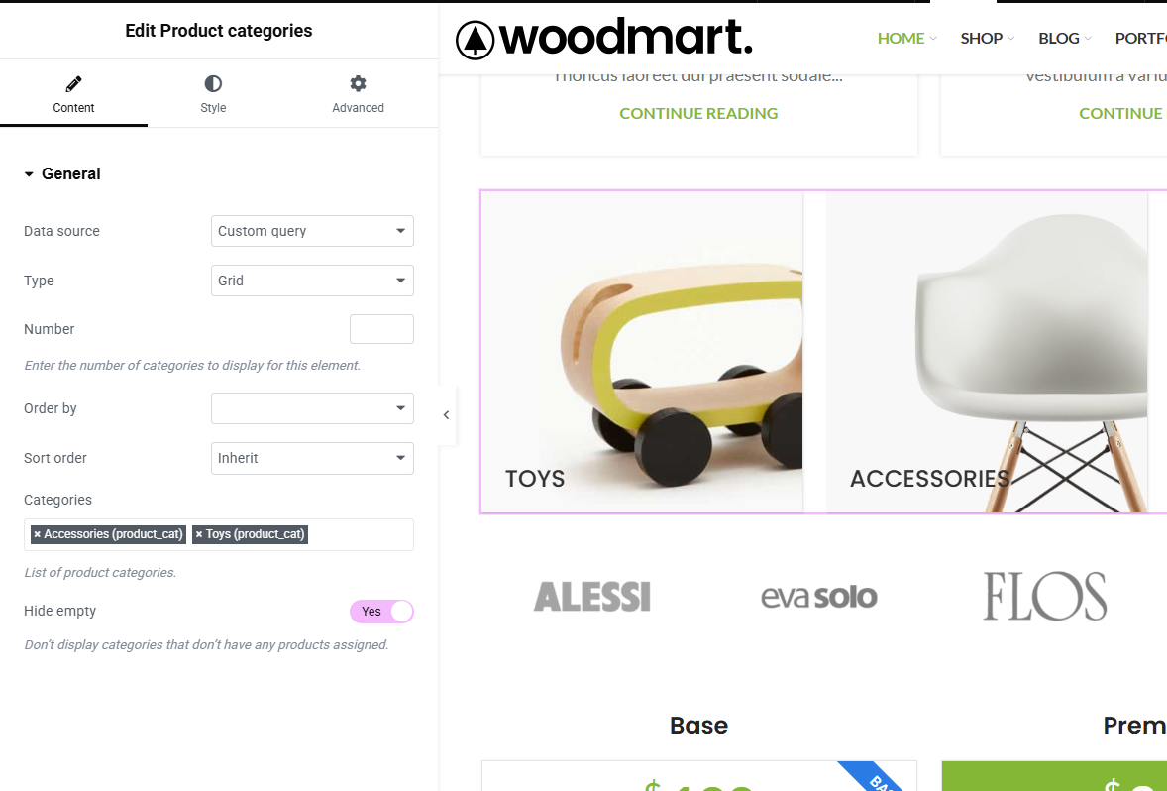Select the Toys category thumbnail
This screenshot has width=1167, height=791.
[x=642, y=352]
